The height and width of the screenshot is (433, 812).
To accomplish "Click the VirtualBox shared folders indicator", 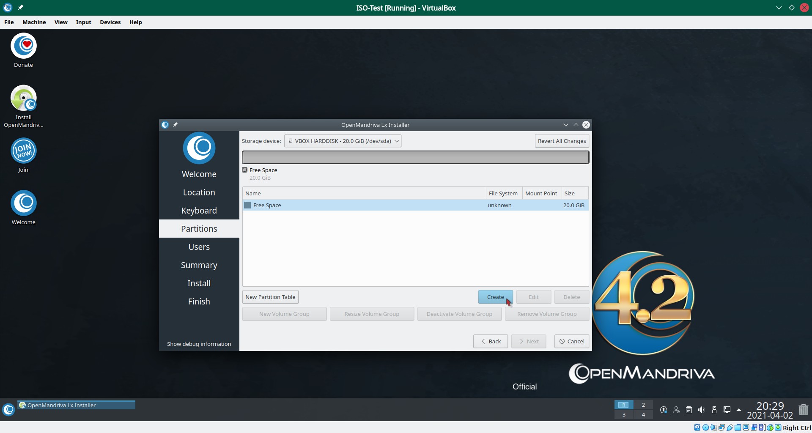I will coord(738,428).
